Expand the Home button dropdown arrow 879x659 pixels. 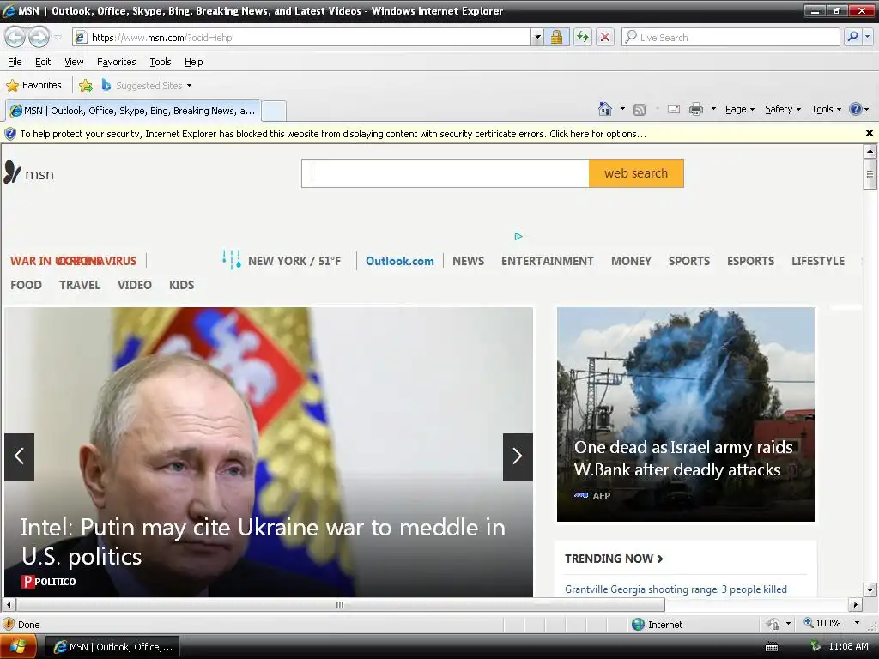pos(622,109)
